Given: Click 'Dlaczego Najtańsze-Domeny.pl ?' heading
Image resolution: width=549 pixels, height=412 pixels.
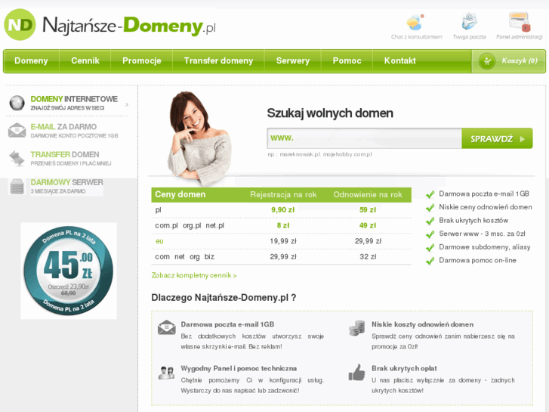Looking at the screenshot, I should click(x=224, y=298).
